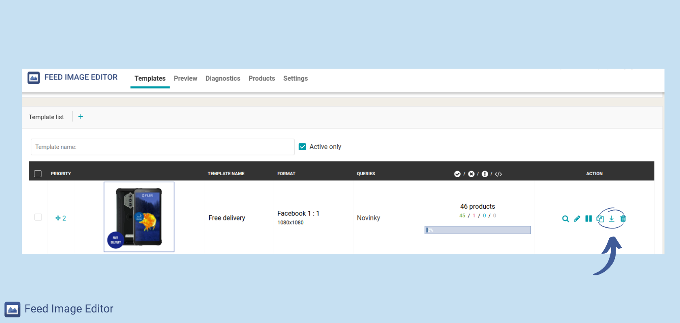Add a new template with plus icon
The image size is (680, 323).
[81, 117]
